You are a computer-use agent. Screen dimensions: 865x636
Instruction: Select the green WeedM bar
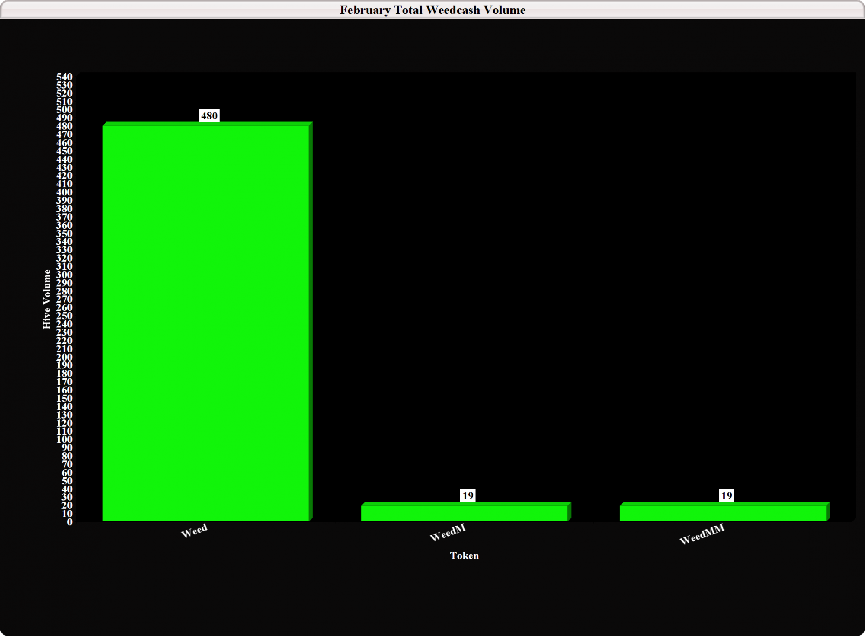click(466, 511)
